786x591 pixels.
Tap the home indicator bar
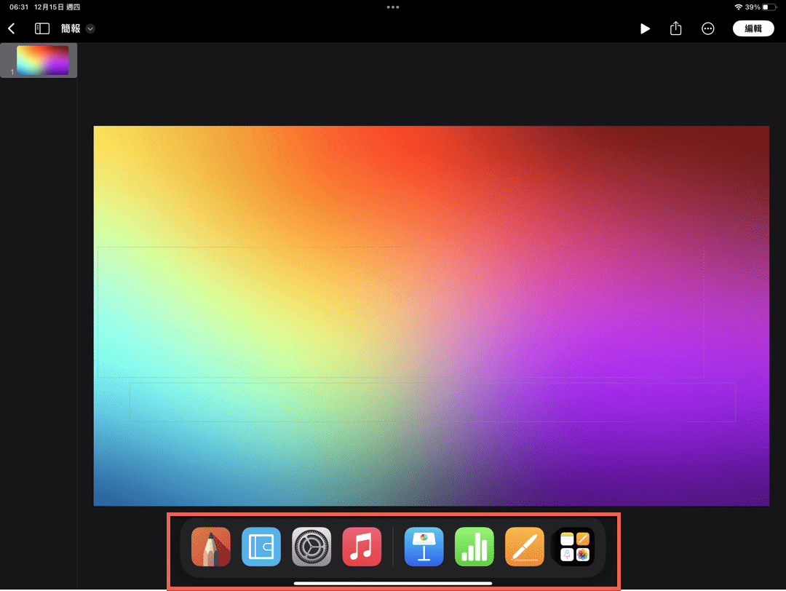point(393,583)
